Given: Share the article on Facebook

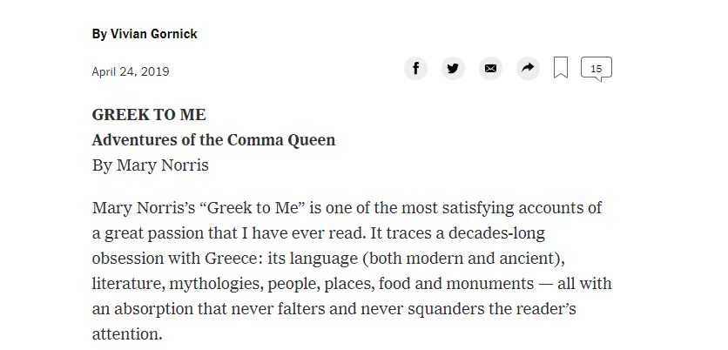Looking at the screenshot, I should point(415,69).
